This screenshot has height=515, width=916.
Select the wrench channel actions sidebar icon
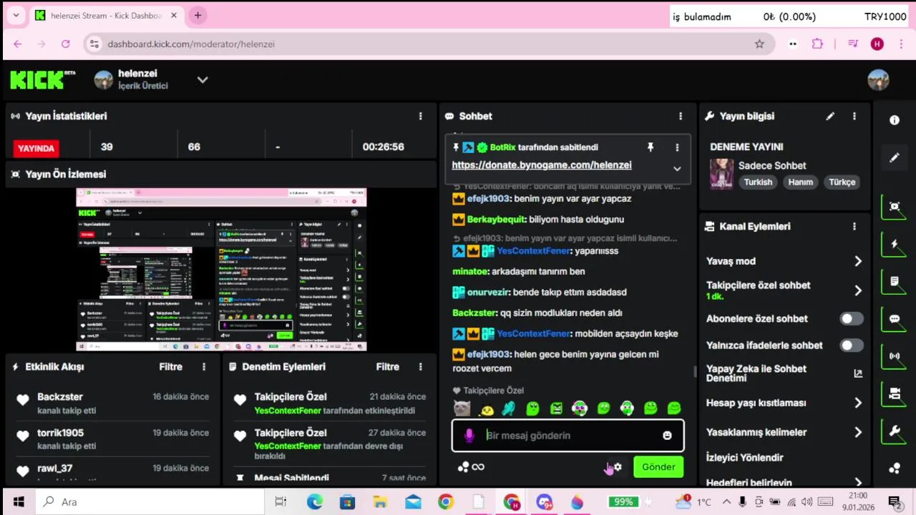point(895,431)
